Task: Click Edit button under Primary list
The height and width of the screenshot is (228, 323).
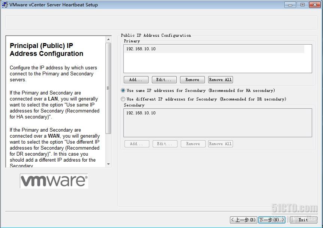Action: pyautogui.click(x=164, y=80)
